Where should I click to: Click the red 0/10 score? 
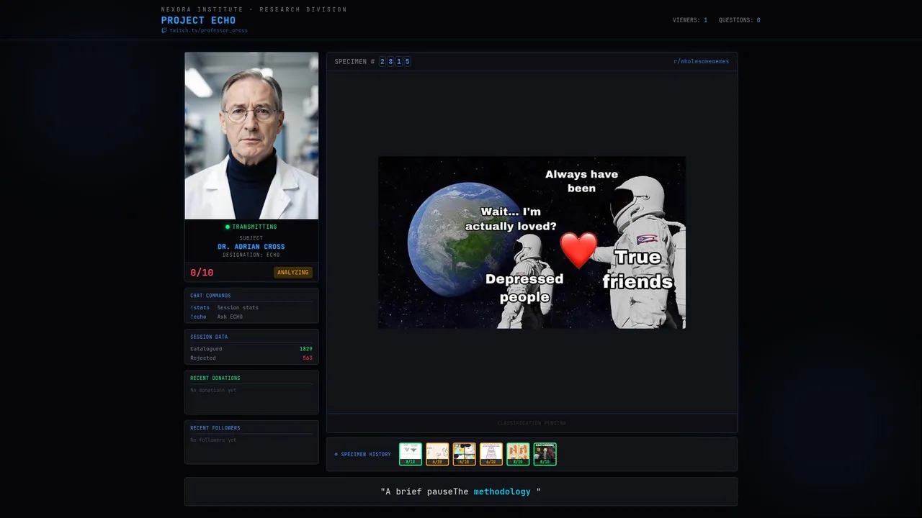click(x=202, y=272)
